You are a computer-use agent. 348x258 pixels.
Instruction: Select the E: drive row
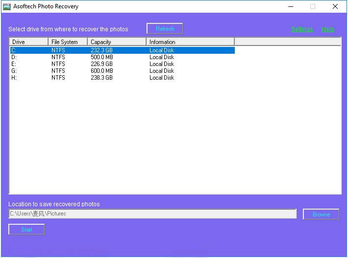(122, 64)
